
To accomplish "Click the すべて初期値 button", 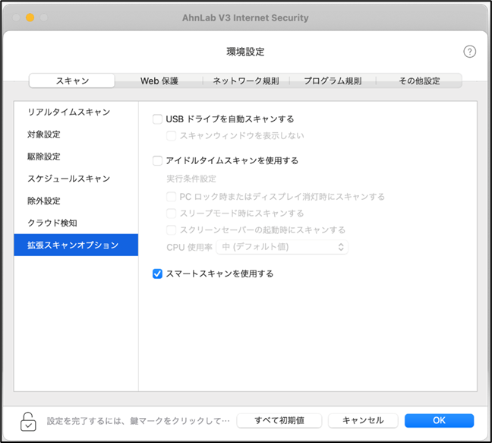I will [279, 420].
